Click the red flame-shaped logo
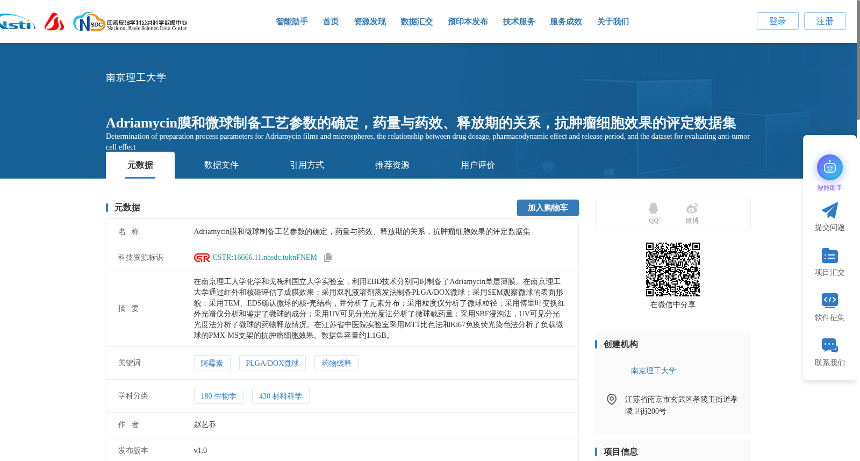This screenshot has height=461, width=860. [x=54, y=22]
